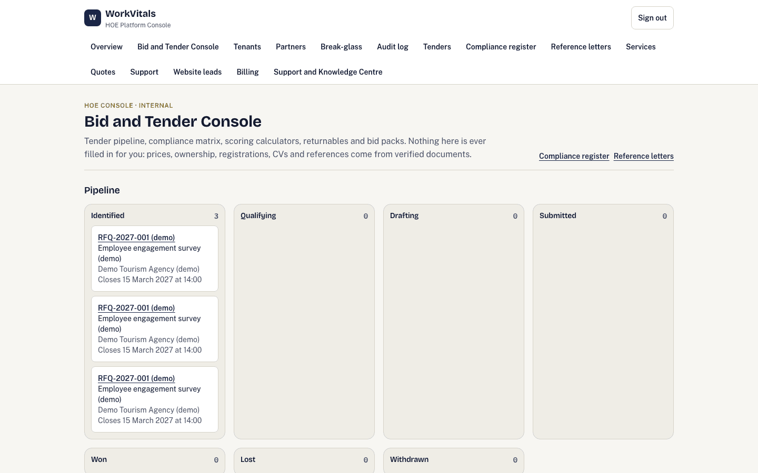Open Tenders in the navigation
The width and height of the screenshot is (758, 473).
click(437, 47)
